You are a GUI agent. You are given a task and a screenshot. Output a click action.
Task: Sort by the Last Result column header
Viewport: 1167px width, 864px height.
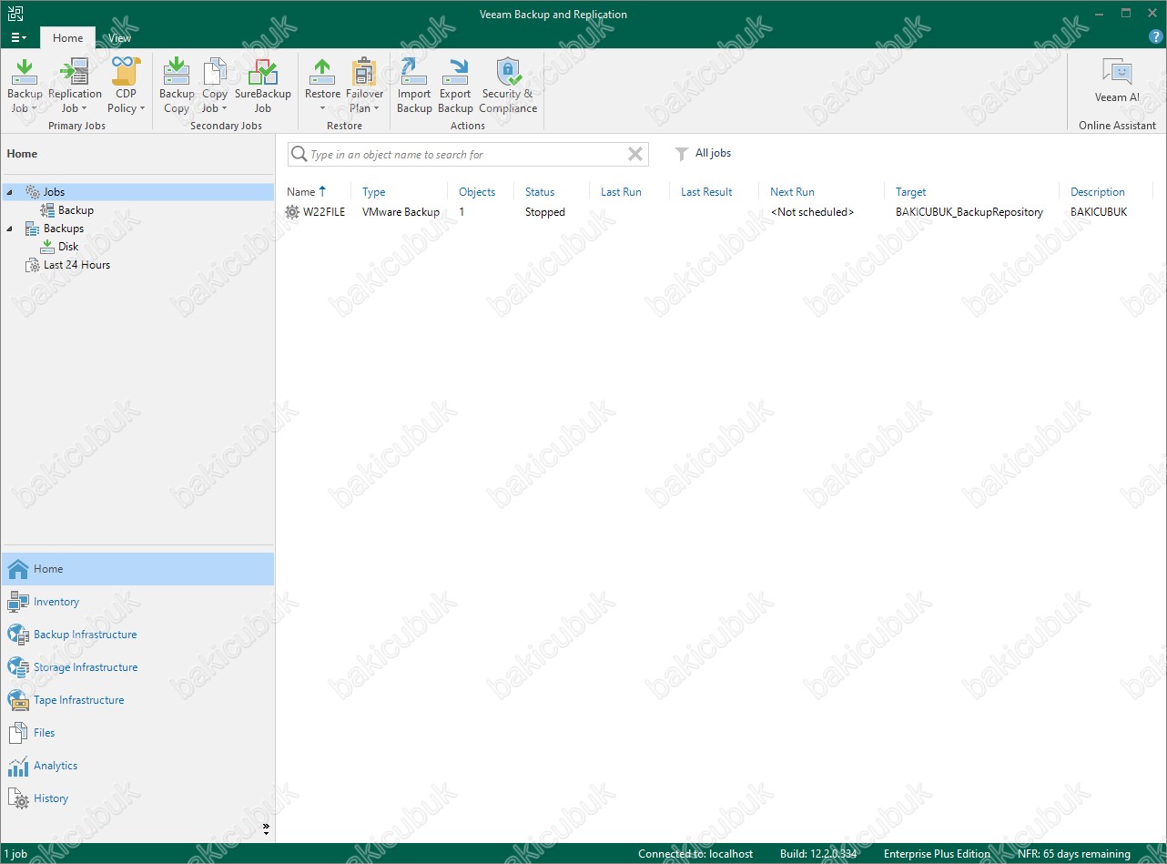pyautogui.click(x=706, y=192)
